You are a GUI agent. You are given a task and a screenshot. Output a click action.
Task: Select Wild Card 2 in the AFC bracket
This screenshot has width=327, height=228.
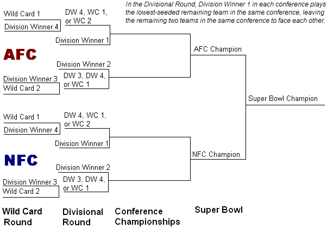coord(22,88)
